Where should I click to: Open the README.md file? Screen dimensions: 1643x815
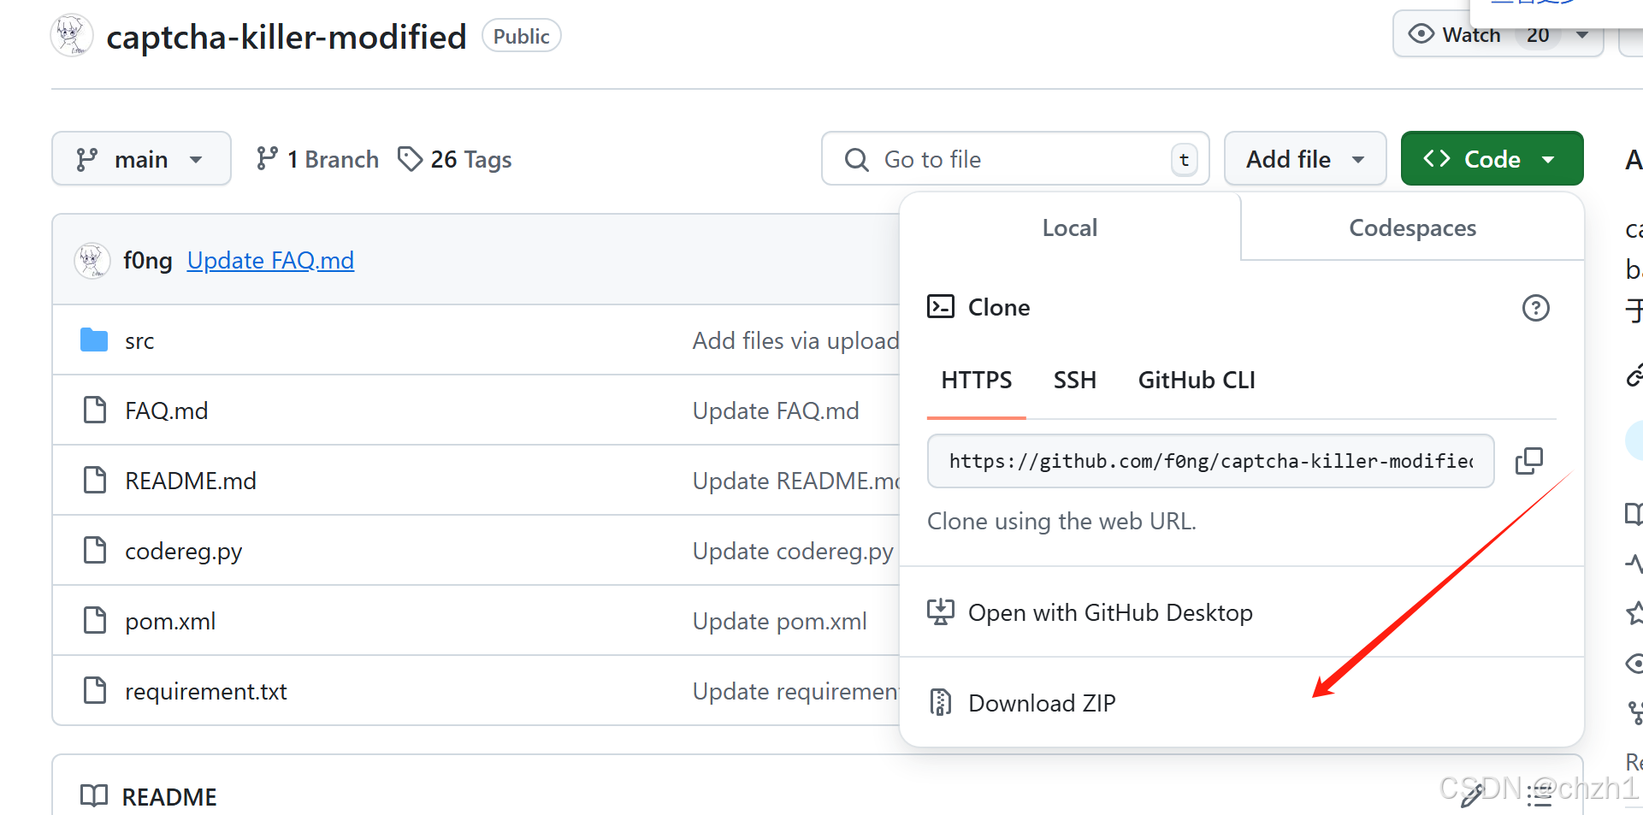tap(191, 481)
